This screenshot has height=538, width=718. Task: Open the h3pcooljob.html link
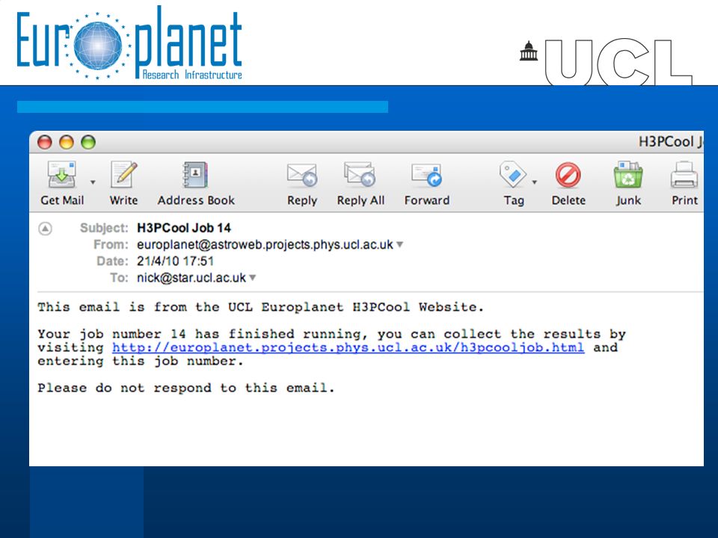click(x=348, y=347)
